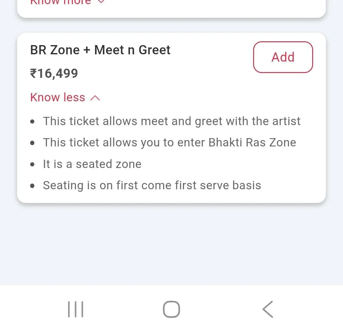Tap the first come first serve basis line

[152, 185]
